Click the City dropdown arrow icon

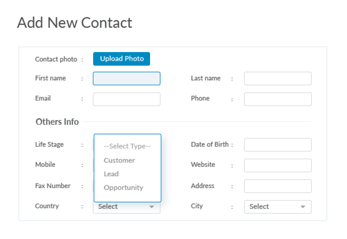[x=303, y=207]
